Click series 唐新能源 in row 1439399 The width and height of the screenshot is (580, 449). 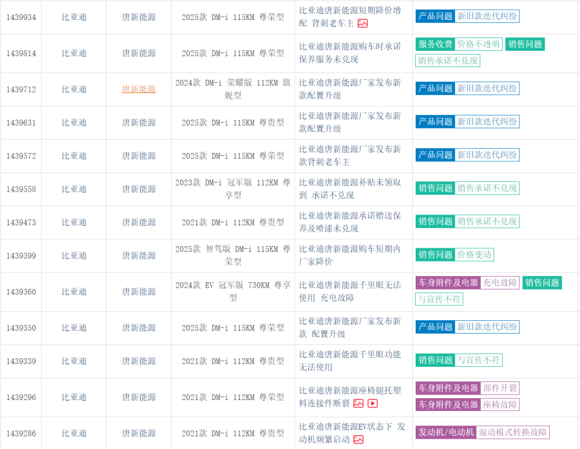[139, 256]
